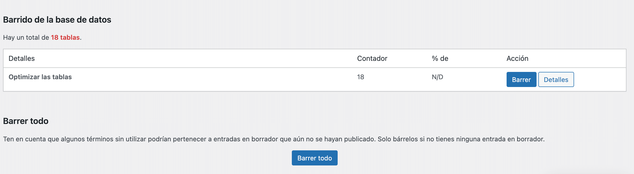Select the Optimizar las tablas row label
634x174 pixels.
[x=40, y=77]
